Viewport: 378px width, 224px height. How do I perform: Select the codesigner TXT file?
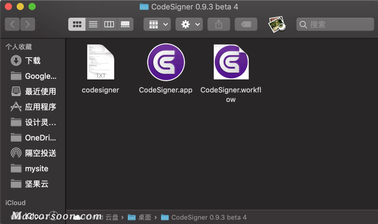coord(100,62)
